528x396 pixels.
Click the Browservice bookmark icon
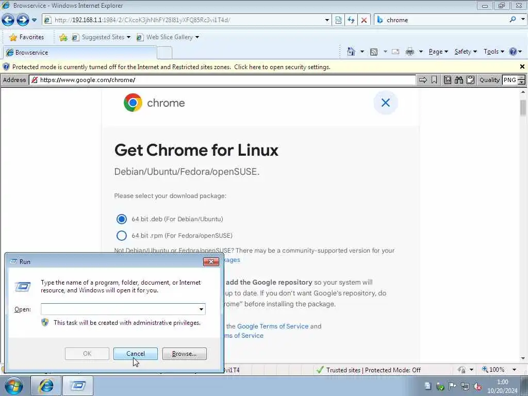[x=434, y=80]
